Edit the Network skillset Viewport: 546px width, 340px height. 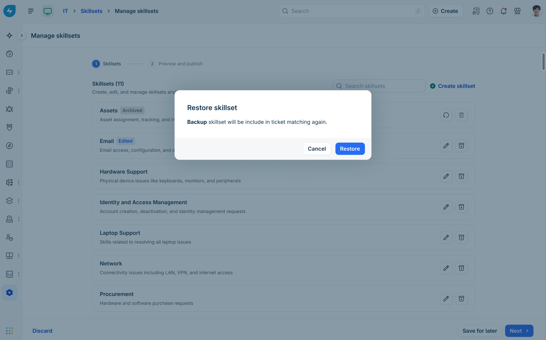point(446,268)
